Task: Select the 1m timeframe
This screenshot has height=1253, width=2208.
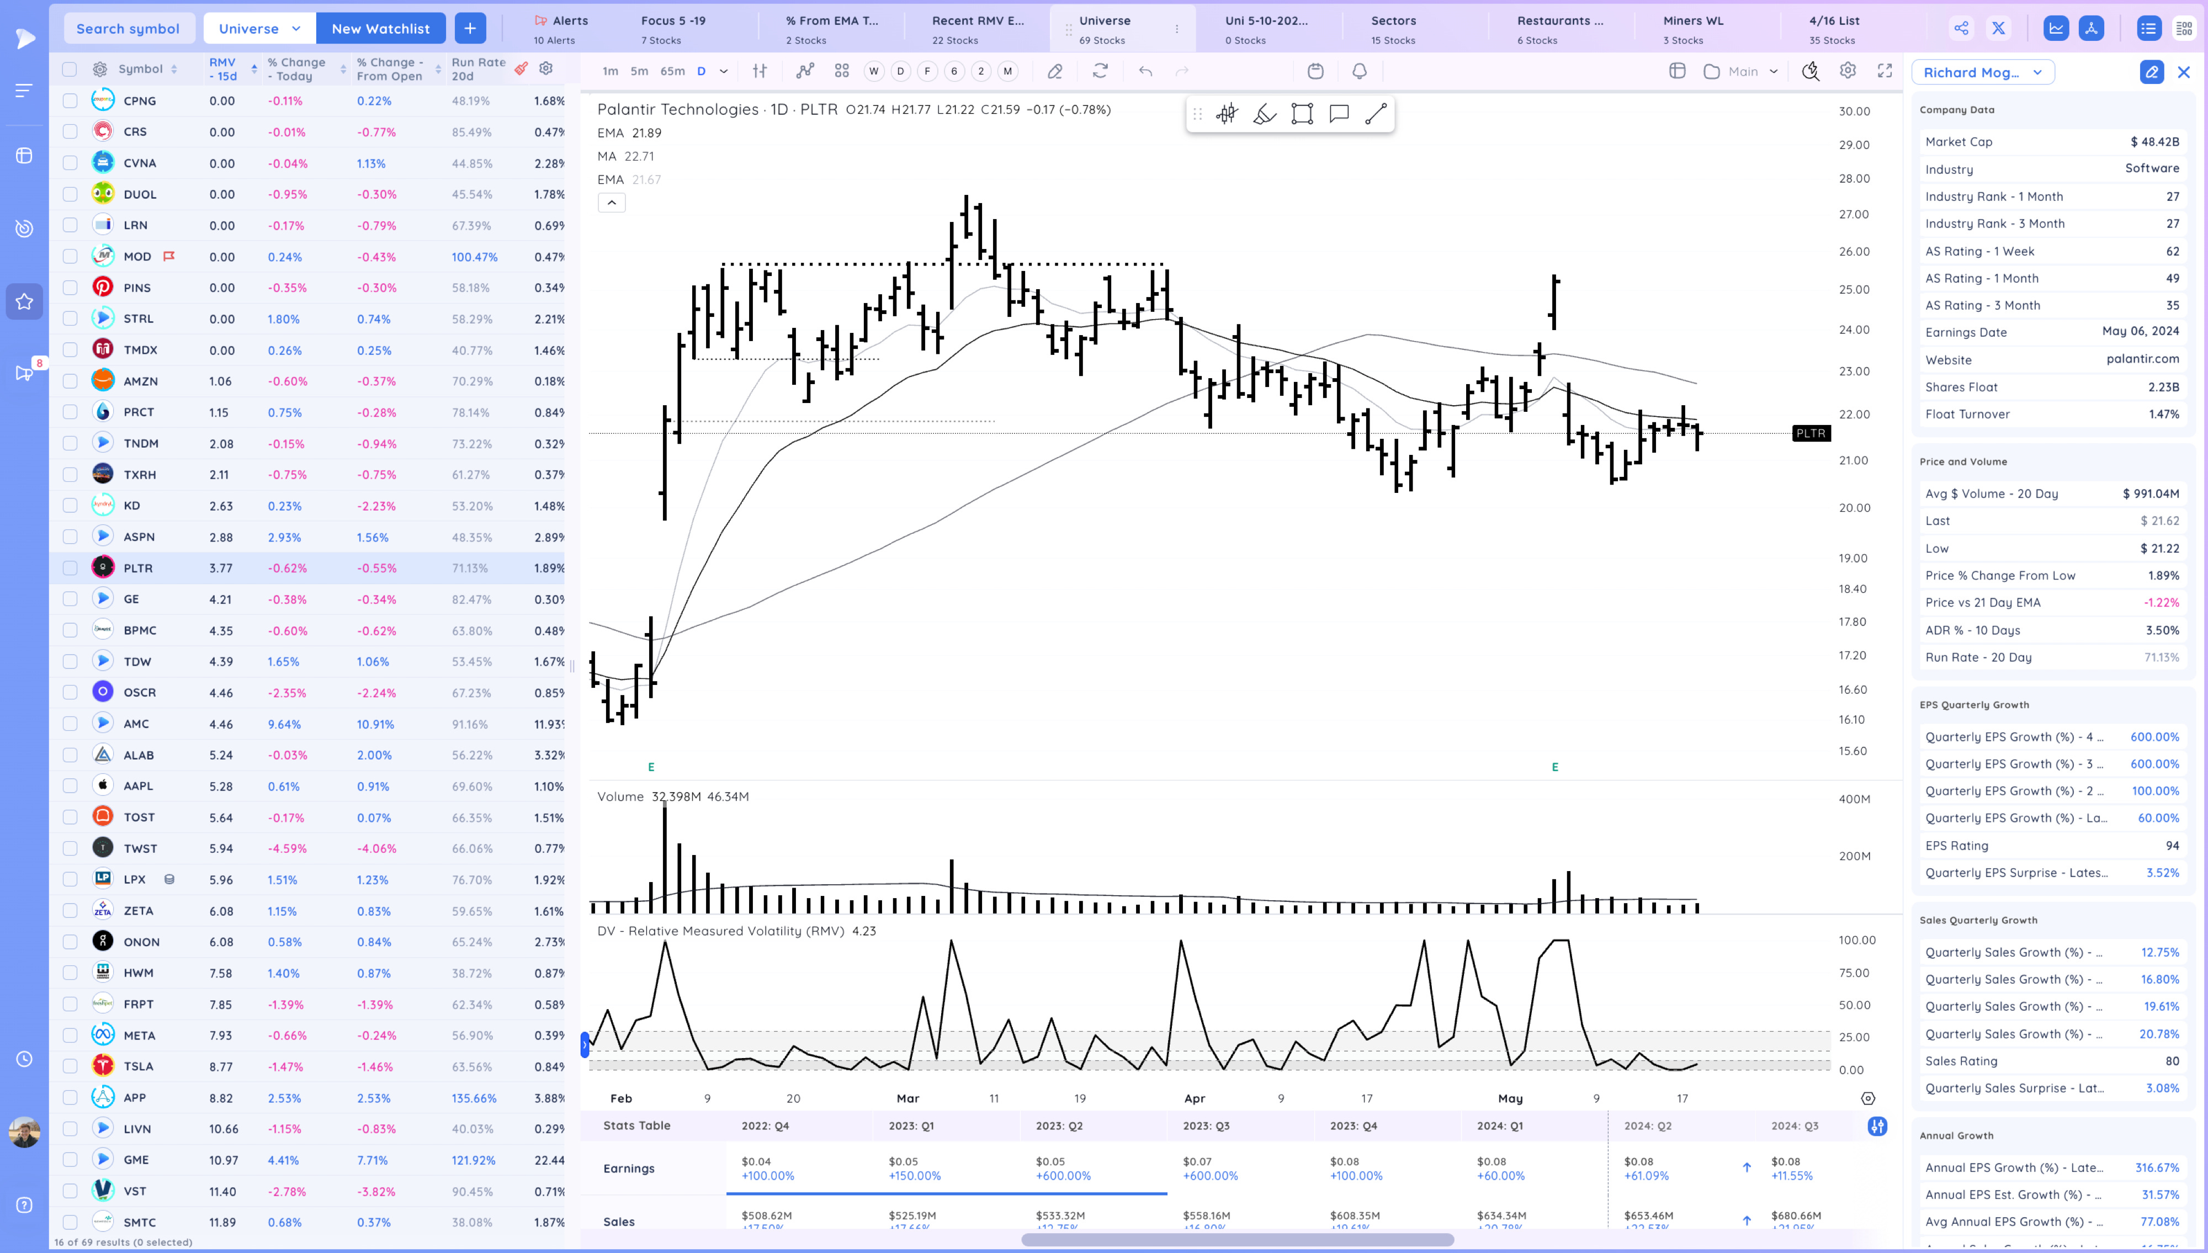Action: 610,71
